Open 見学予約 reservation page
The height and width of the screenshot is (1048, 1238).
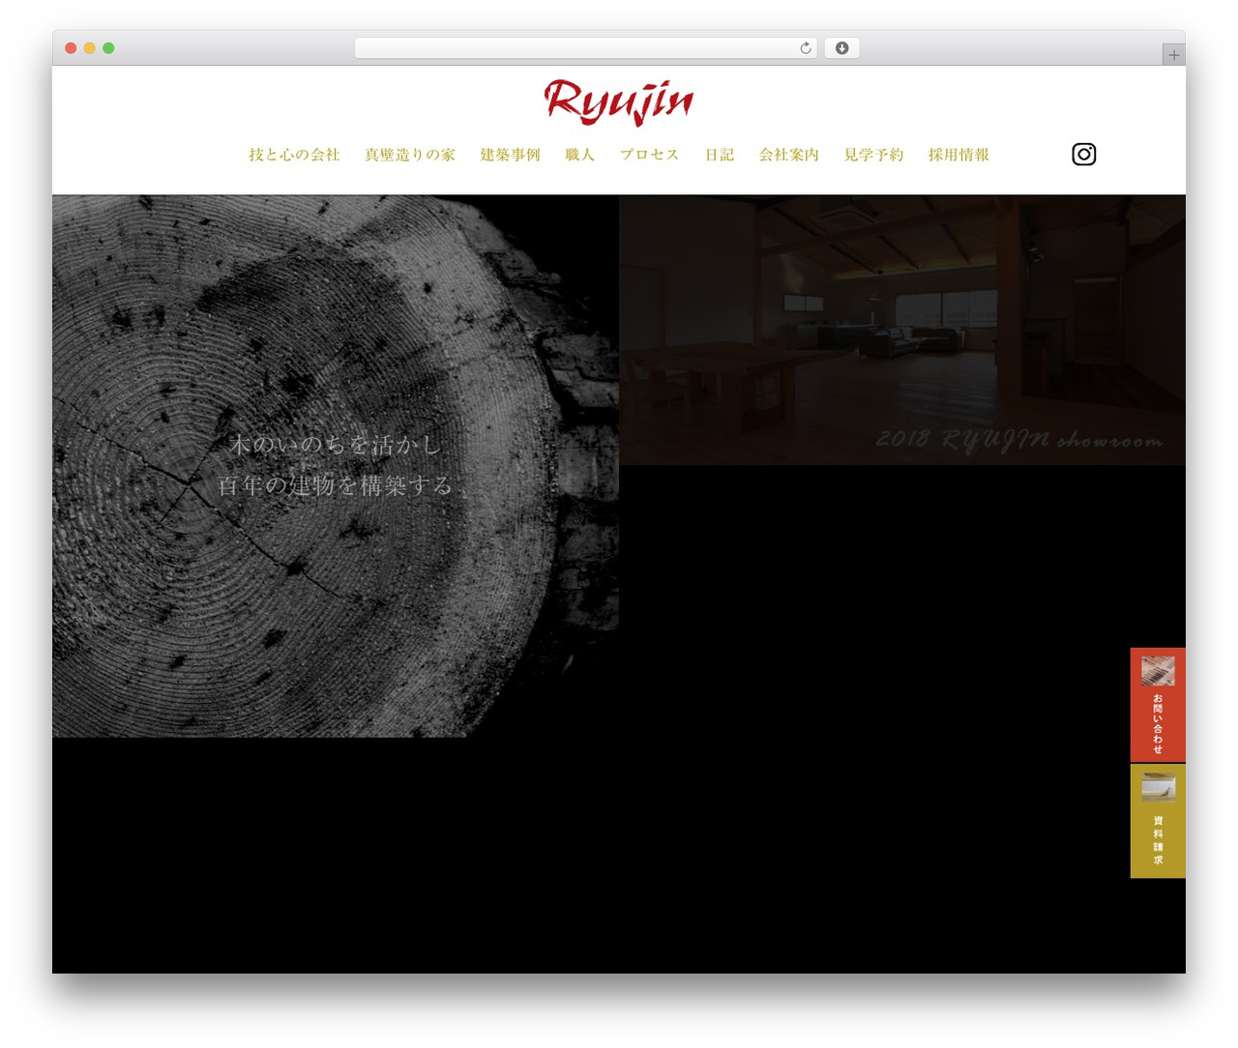pyautogui.click(x=873, y=155)
